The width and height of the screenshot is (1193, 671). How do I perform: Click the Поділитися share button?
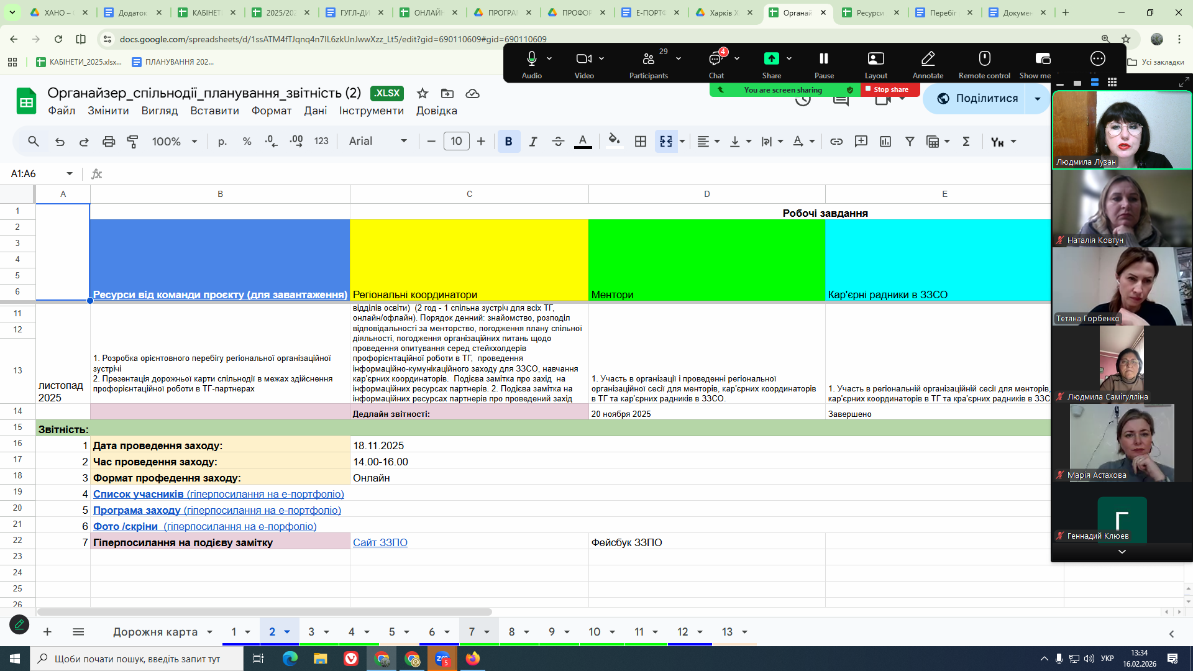(977, 98)
